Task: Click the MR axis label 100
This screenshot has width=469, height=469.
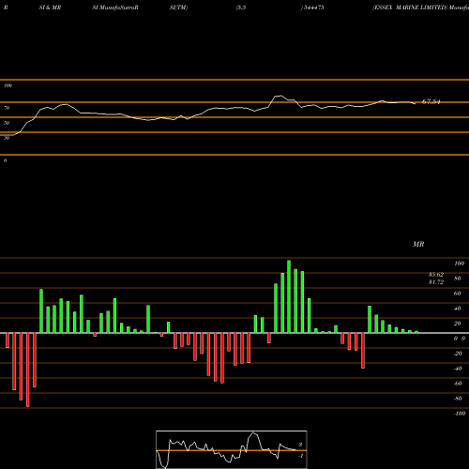Action: click(460, 264)
